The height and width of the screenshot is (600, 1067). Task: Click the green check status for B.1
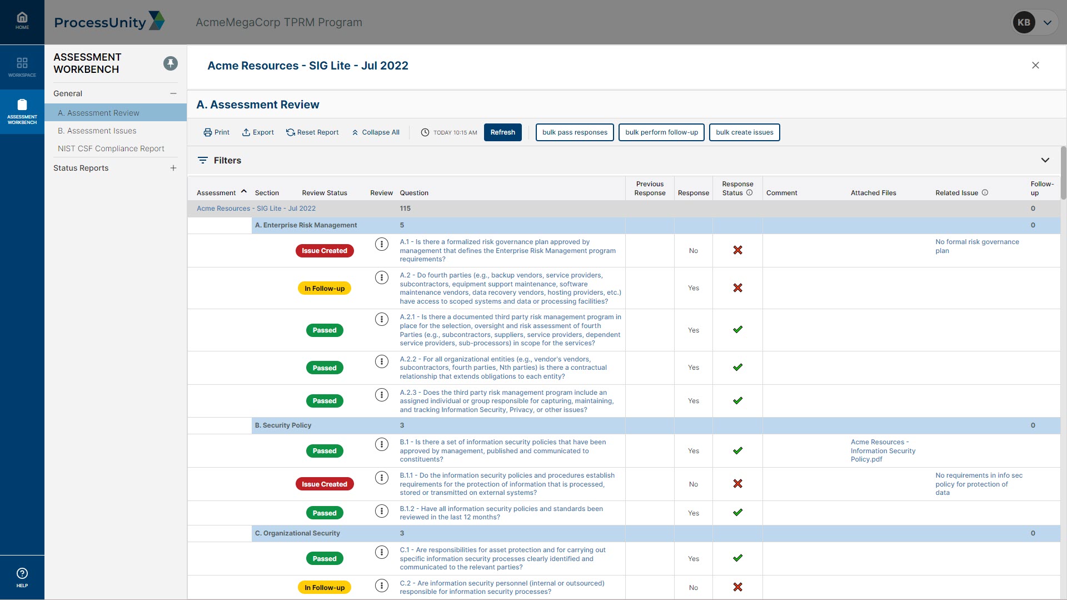click(x=737, y=450)
